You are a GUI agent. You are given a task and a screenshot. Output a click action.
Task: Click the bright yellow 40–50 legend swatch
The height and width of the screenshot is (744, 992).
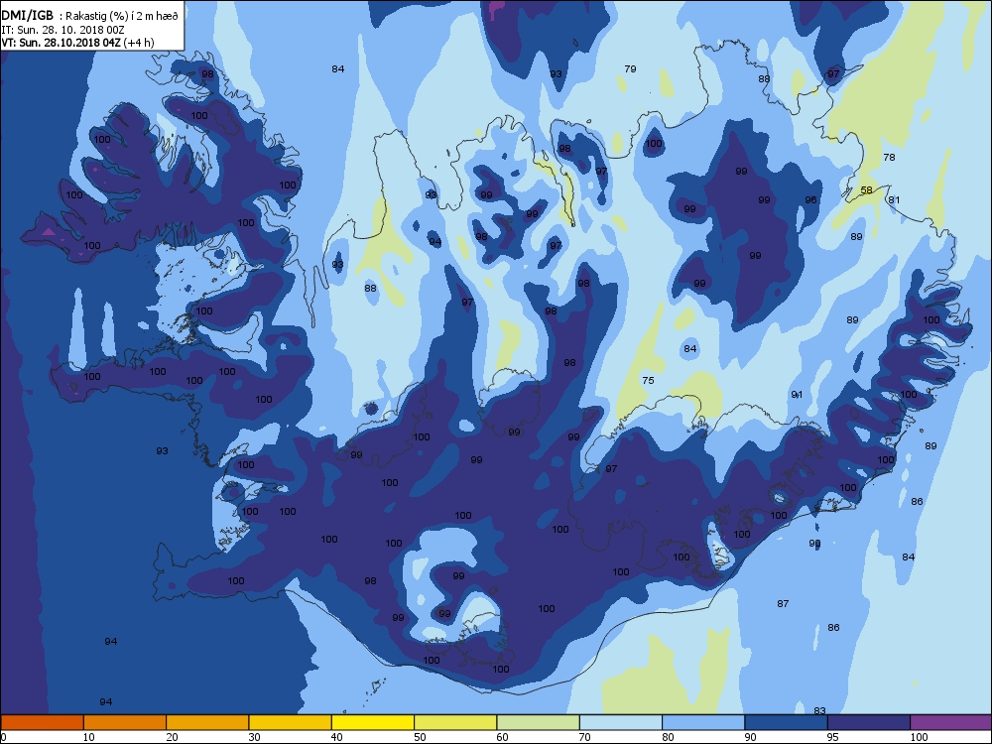[x=373, y=722]
